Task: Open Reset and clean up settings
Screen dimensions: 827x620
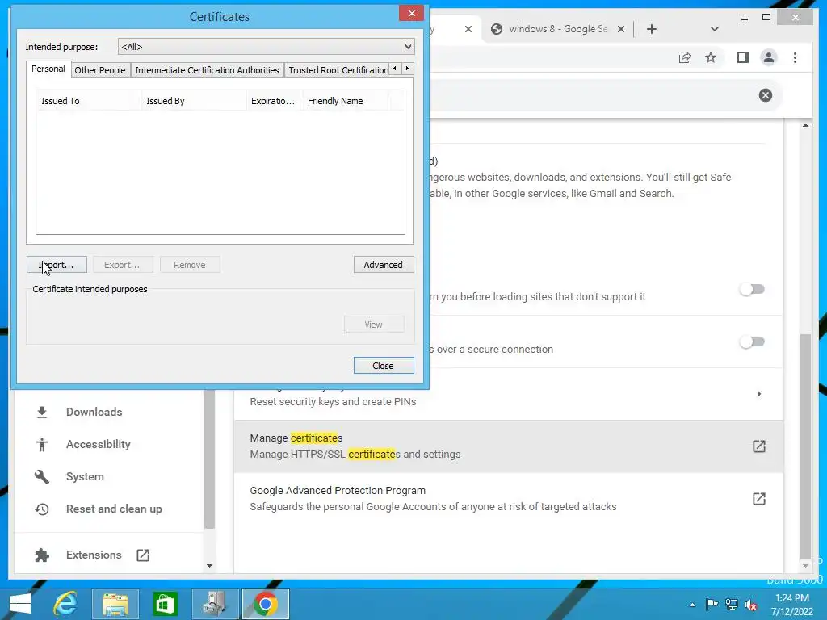Action: [x=114, y=509]
